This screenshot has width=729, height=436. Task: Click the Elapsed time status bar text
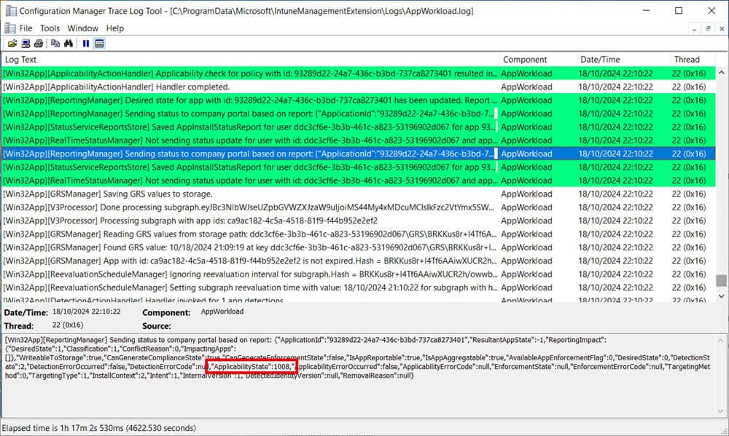(99, 428)
